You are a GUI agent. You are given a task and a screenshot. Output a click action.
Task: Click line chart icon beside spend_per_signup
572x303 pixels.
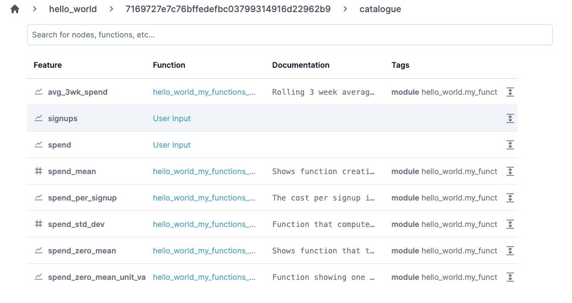point(39,198)
